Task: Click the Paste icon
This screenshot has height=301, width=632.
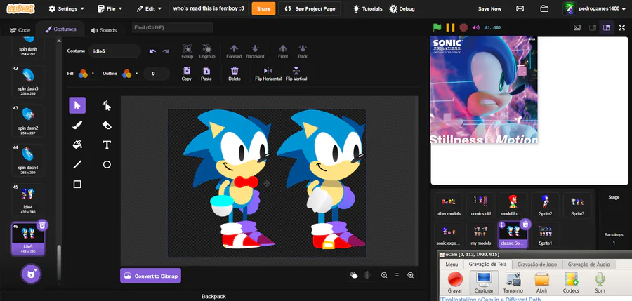Action: 206,74
